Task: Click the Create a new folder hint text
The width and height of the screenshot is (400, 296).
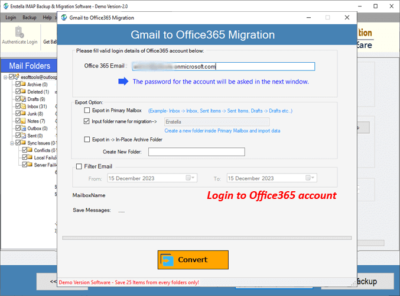Action: 222,131
